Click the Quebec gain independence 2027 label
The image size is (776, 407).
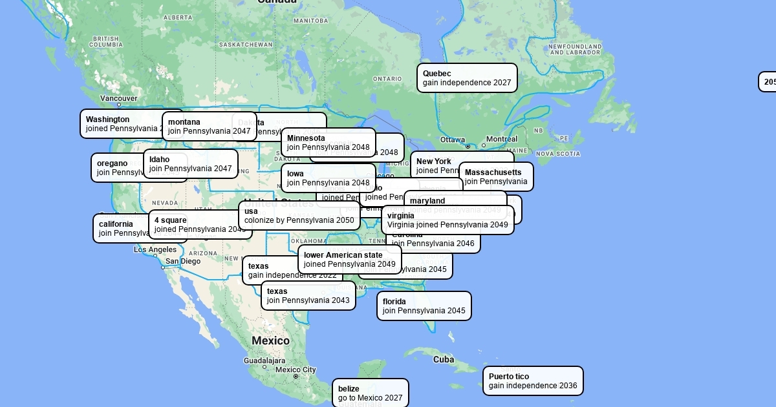coord(467,78)
